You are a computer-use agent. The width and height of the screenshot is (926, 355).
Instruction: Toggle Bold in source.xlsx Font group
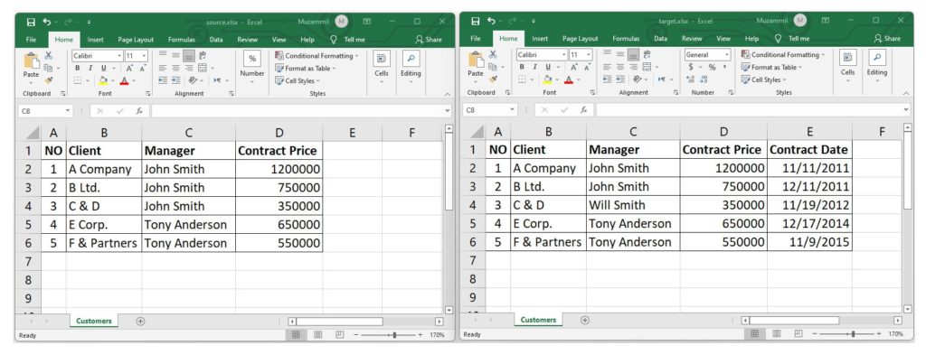coord(78,68)
